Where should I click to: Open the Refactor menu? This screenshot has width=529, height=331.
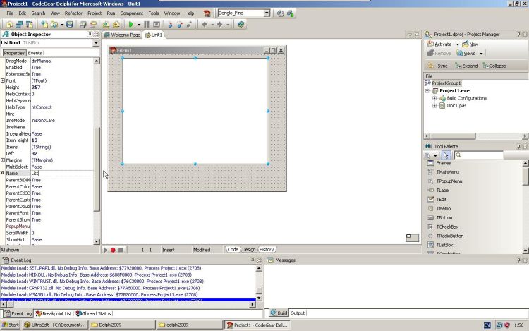(73, 13)
